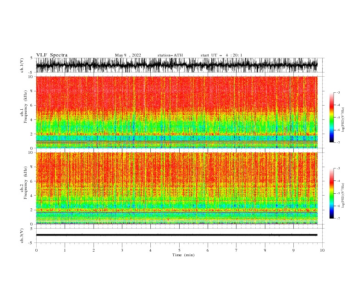
Task: Click the '-5' tick of ch.3(V) axis
Action: [31, 243]
